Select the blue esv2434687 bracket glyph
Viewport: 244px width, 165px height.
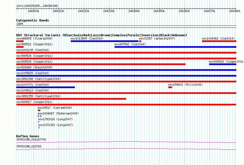click(x=39, y=116)
